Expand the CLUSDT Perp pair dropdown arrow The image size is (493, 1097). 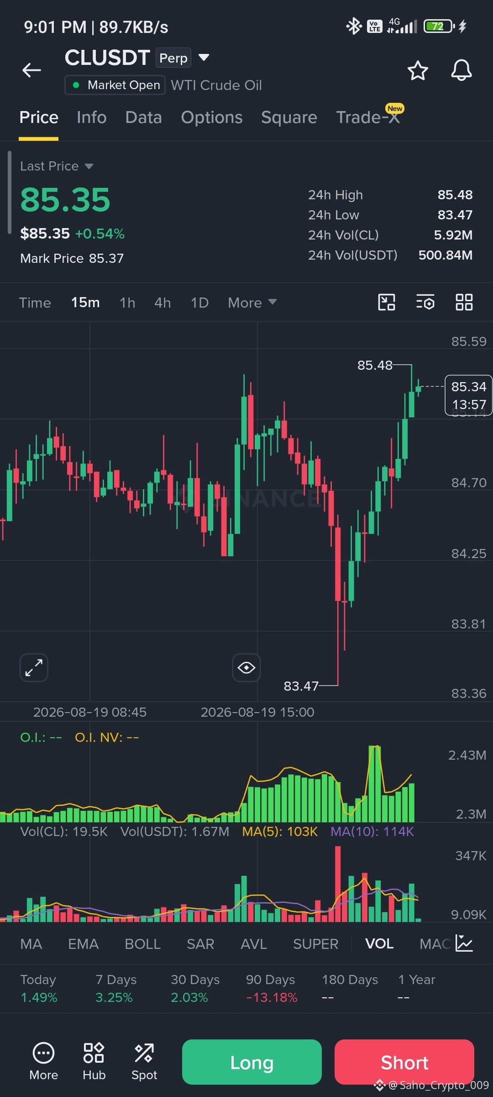pyautogui.click(x=204, y=58)
